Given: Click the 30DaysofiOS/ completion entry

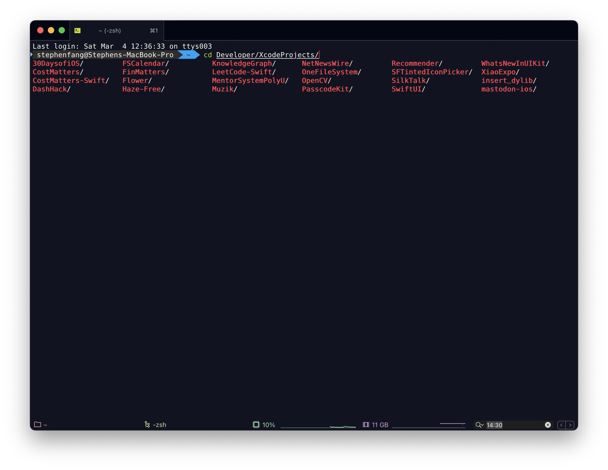Looking at the screenshot, I should pyautogui.click(x=58, y=64).
